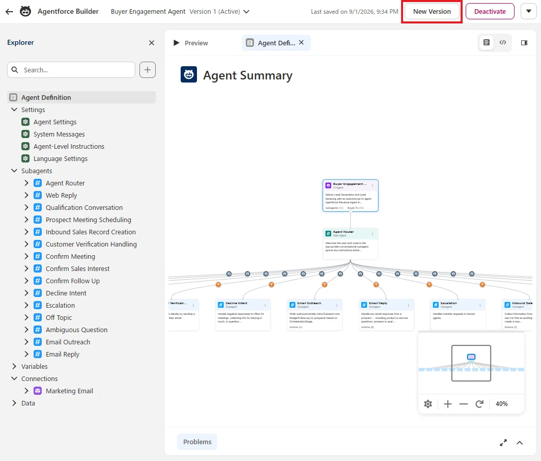Screen dimensions: 541x461
Task: Reset the canvas view with the refresh icon
Action: point(479,403)
